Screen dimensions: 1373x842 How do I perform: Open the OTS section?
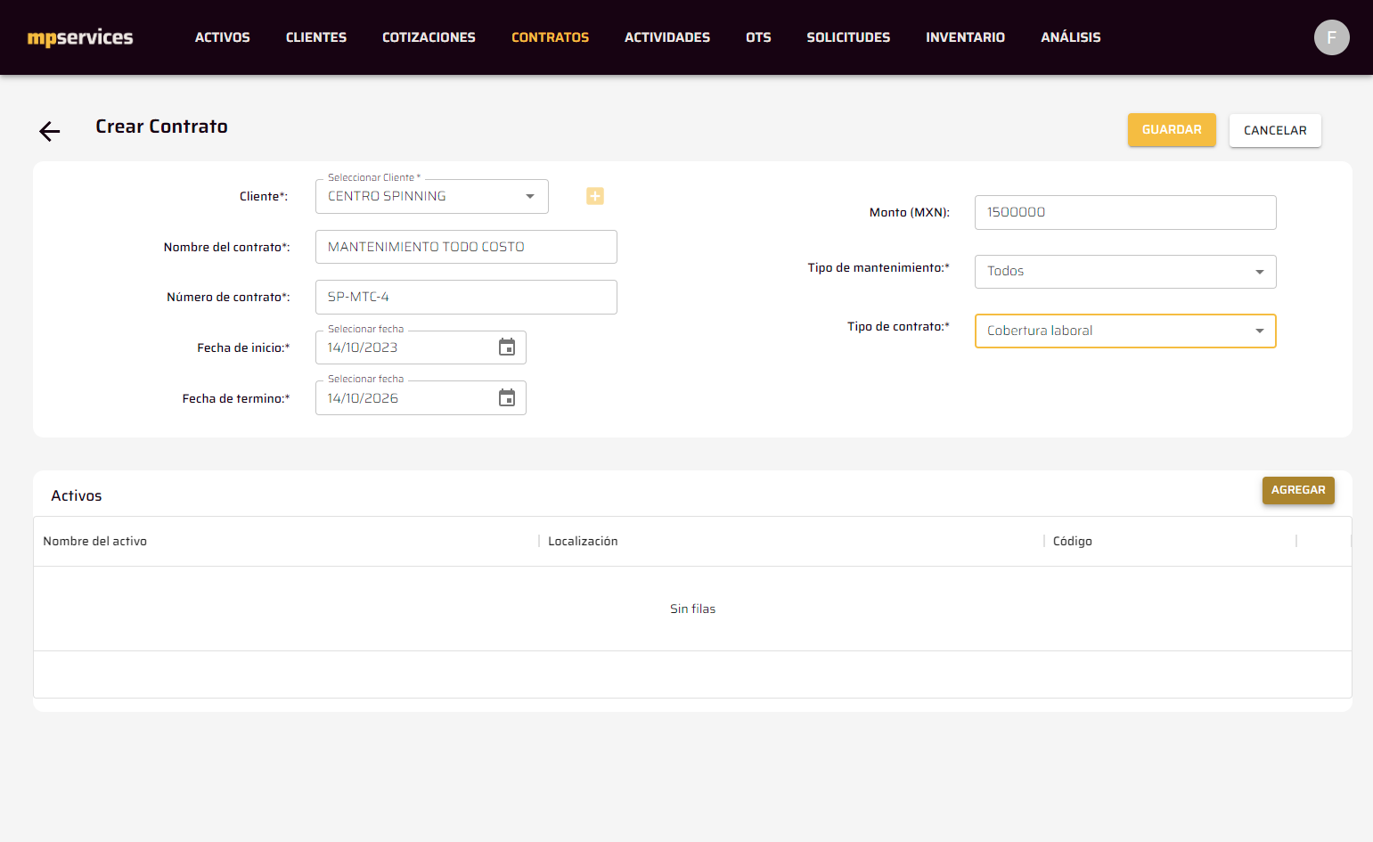(758, 37)
